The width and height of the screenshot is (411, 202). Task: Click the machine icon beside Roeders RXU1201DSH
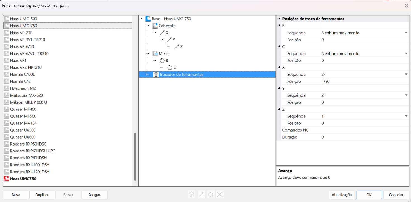click(6, 172)
